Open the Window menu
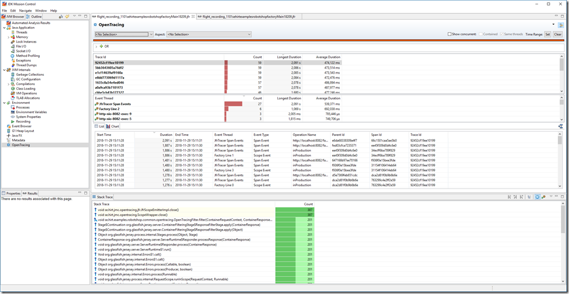 pos(41,11)
